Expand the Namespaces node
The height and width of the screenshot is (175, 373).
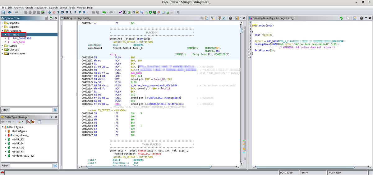(3, 53)
